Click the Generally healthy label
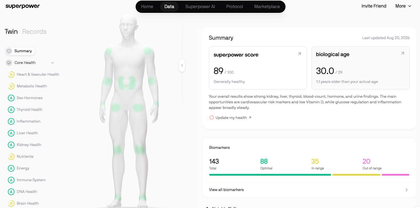The image size is (420, 208). pyautogui.click(x=229, y=82)
